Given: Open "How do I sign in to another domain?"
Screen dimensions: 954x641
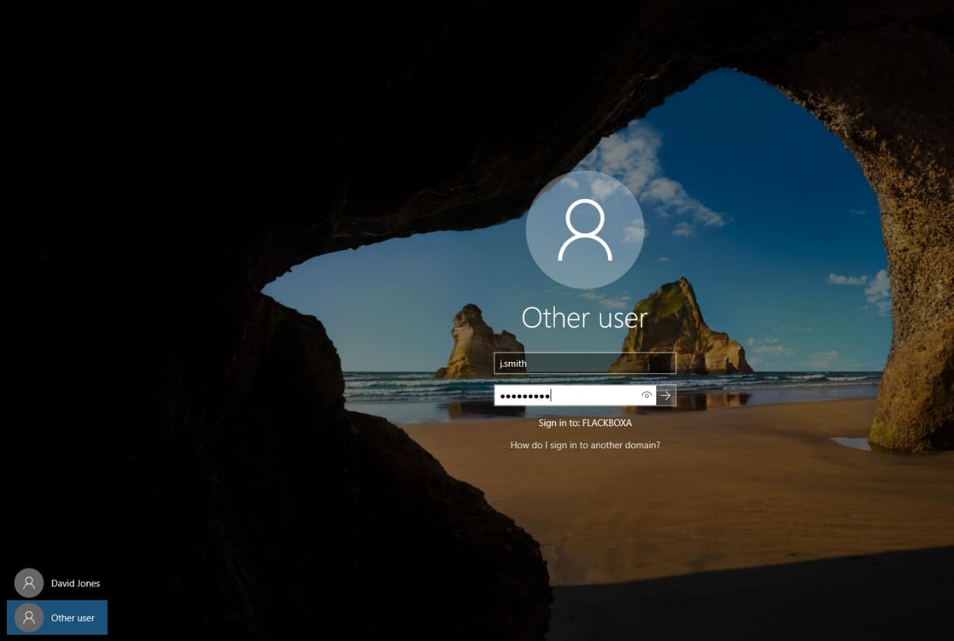Looking at the screenshot, I should (x=585, y=446).
